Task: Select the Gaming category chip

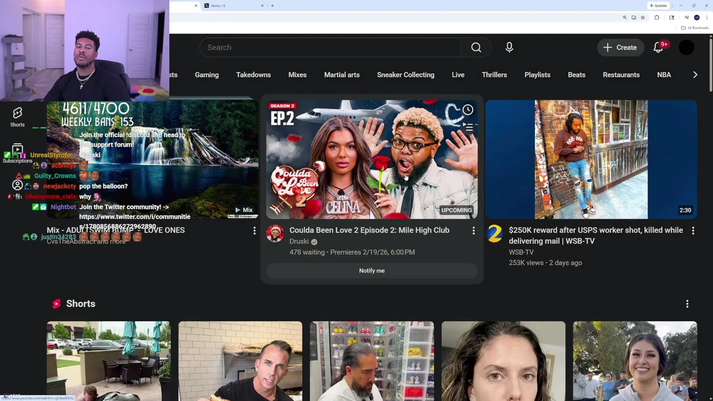Action: [207, 75]
